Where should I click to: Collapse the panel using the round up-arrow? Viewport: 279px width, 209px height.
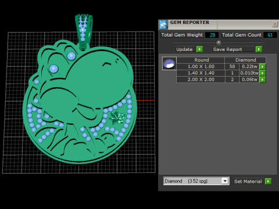(219, 42)
